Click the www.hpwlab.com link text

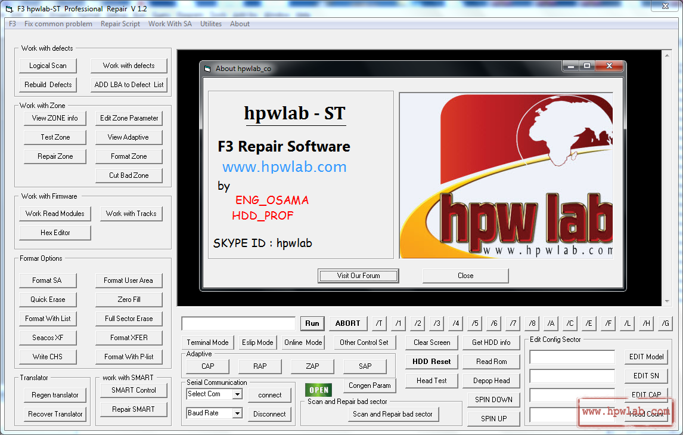[x=284, y=166]
